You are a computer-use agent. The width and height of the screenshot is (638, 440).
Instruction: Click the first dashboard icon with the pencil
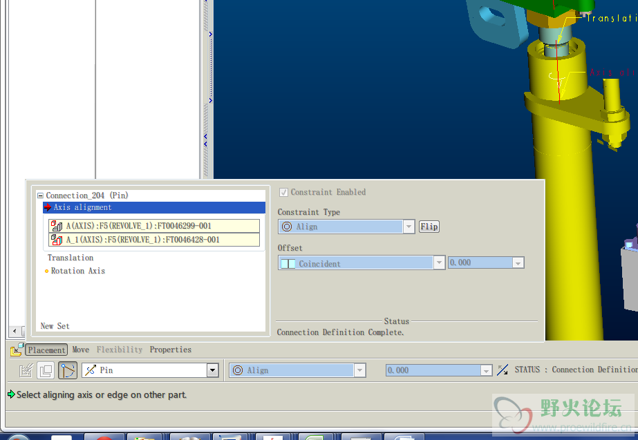pos(26,370)
